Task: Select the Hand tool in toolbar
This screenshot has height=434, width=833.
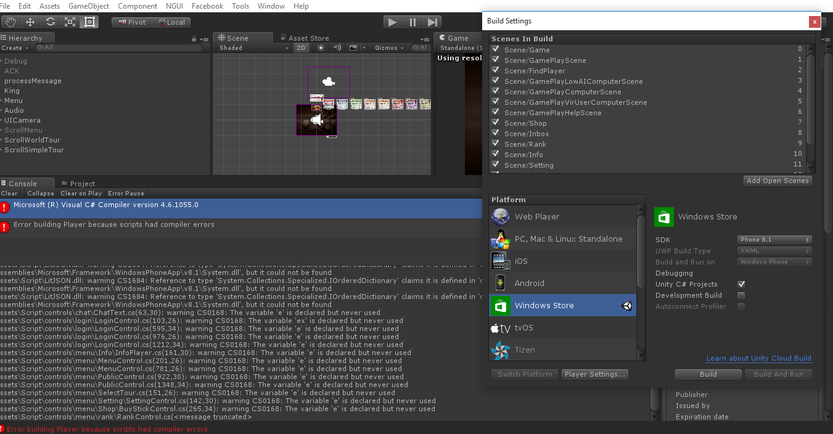Action: (10, 22)
